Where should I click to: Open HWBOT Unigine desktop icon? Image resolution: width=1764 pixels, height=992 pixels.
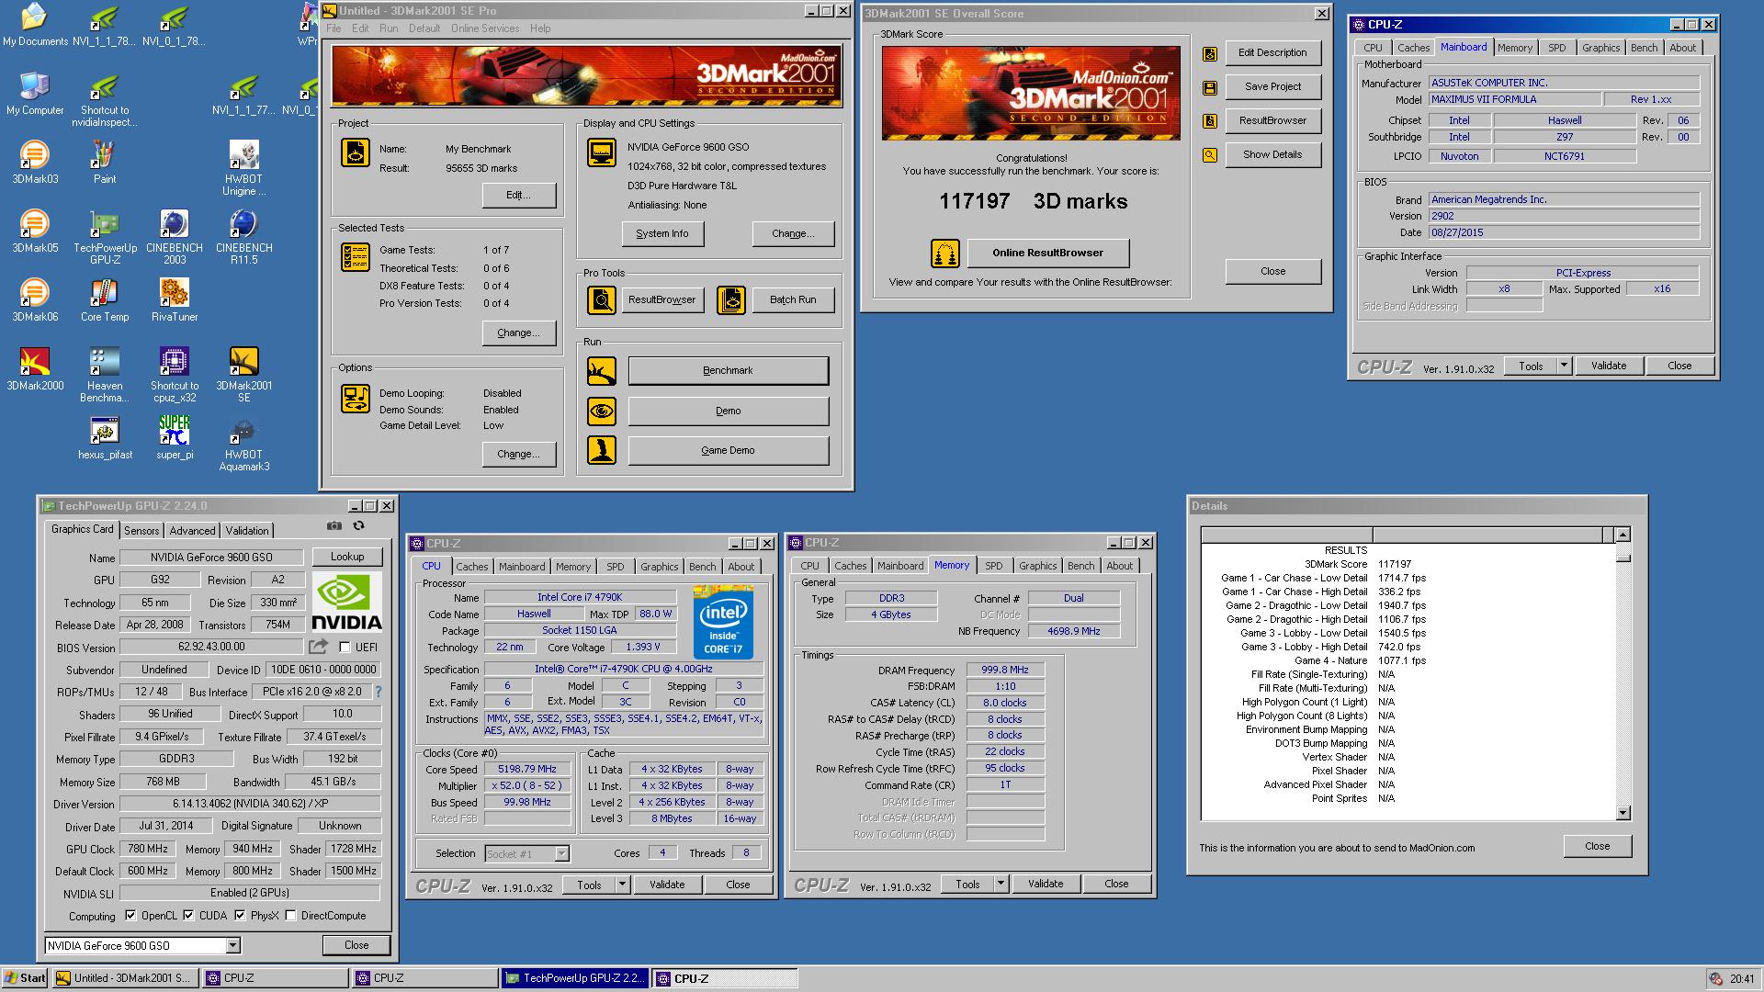243,168
